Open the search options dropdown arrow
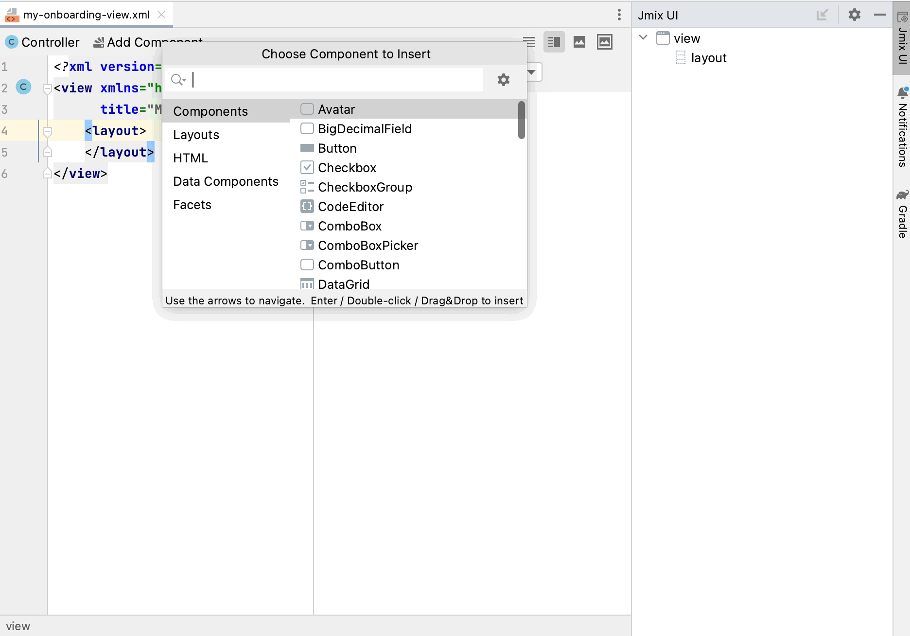The height and width of the screenshot is (636, 910). [x=179, y=80]
